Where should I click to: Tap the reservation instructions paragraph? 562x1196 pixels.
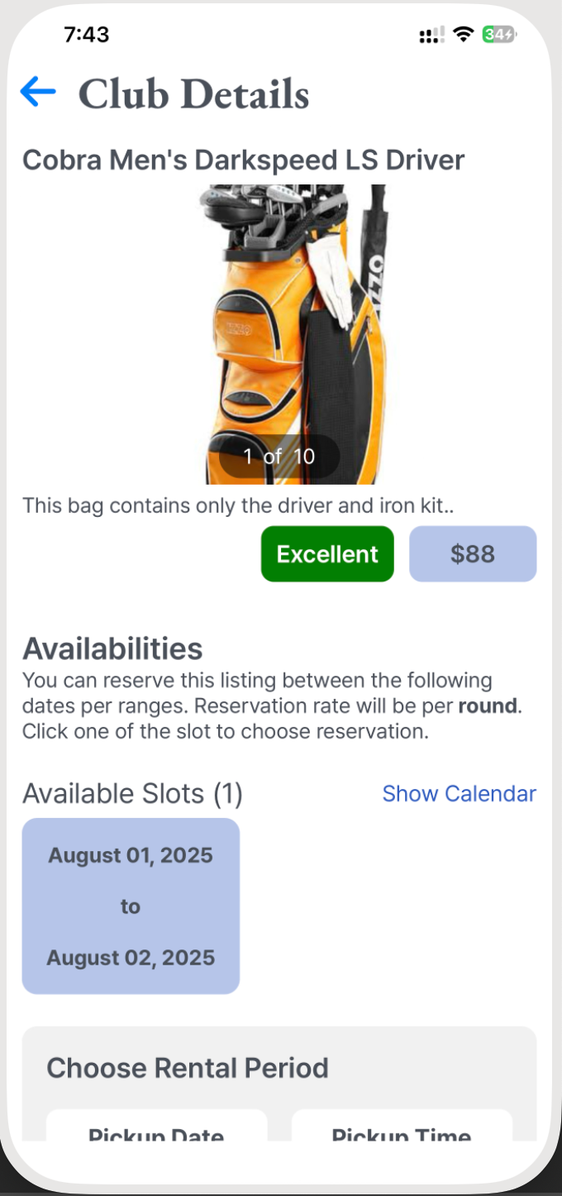(256, 706)
